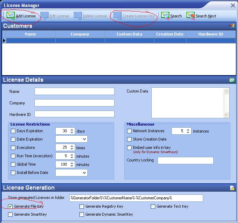Check Generate Dynamic SmartKey option

81,214
